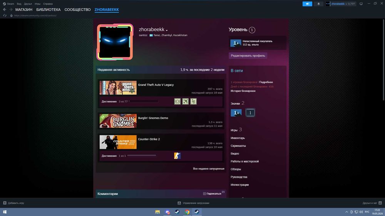Image resolution: width=385 pixels, height=216 pixels.
Task: Open the Друзья menu
Action: click(28, 4)
